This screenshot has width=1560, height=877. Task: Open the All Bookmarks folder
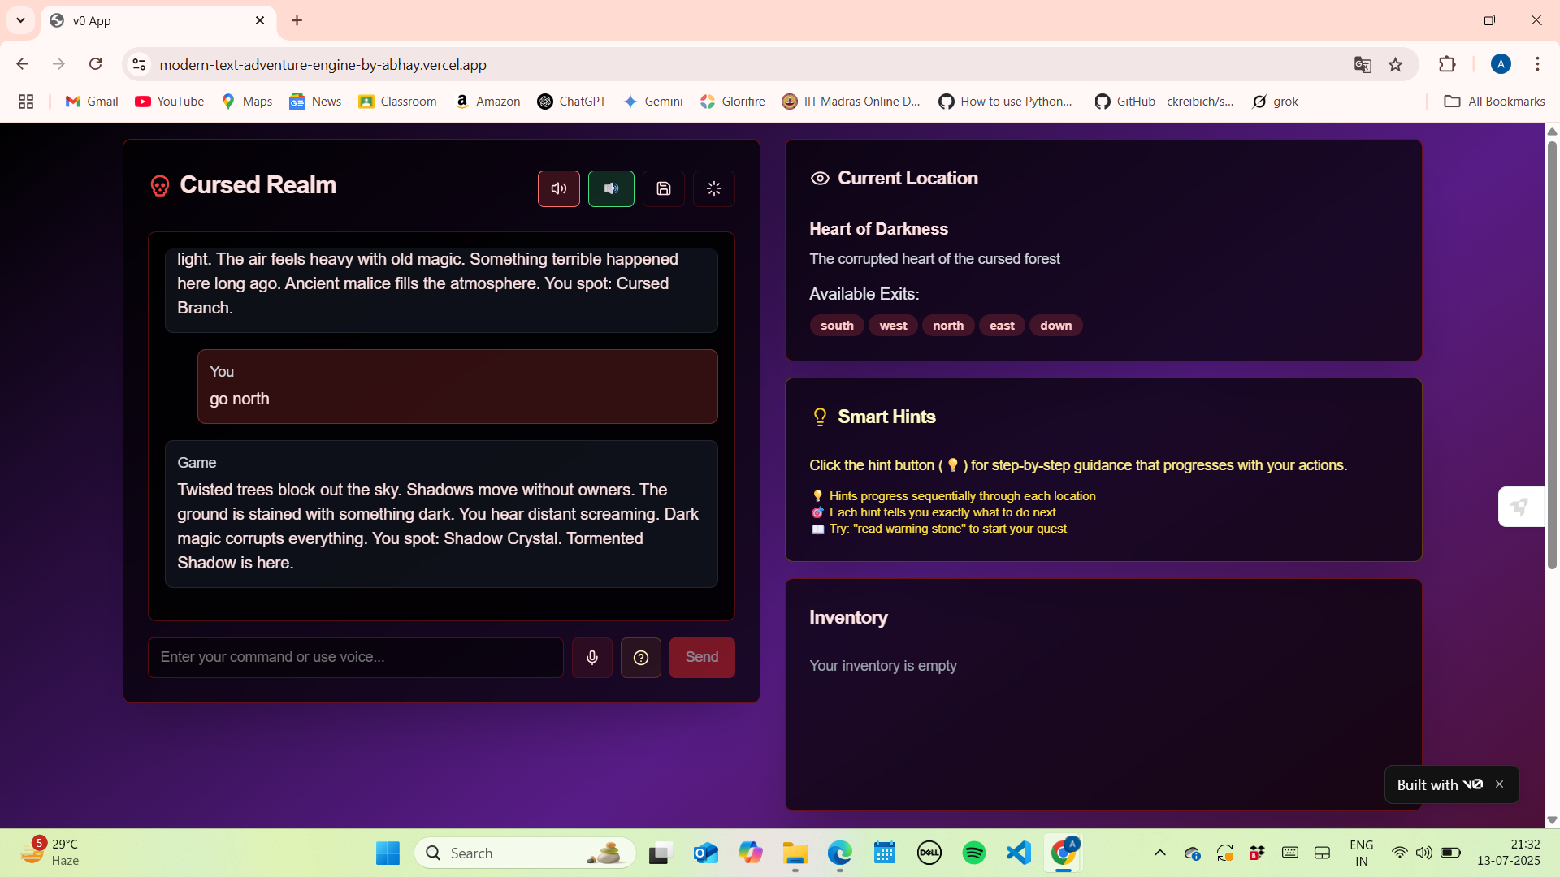click(1494, 102)
